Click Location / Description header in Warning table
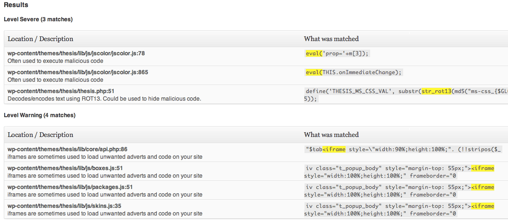 41,135
